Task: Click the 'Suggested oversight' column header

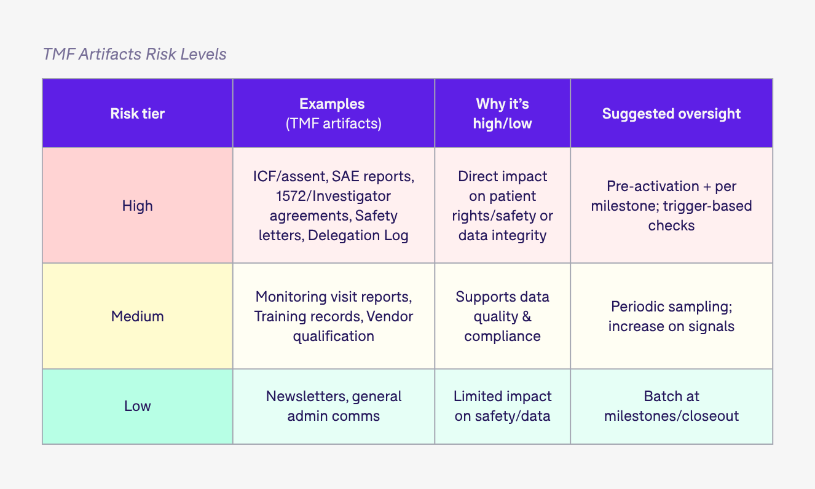Action: (672, 113)
